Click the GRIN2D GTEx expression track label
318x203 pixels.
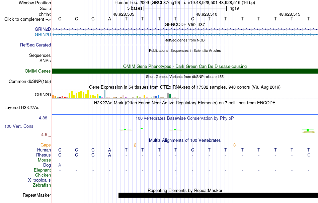43,95
